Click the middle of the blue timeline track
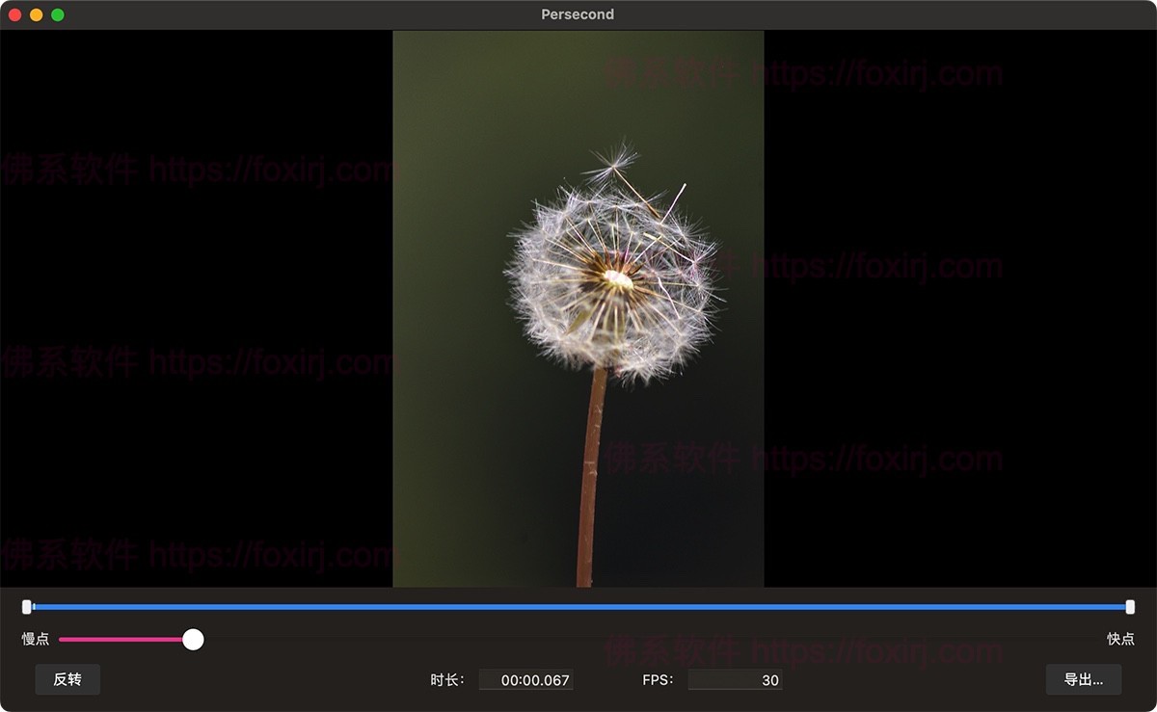The height and width of the screenshot is (712, 1157). [x=578, y=607]
